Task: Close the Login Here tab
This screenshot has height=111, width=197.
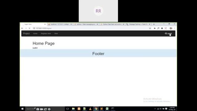Action: (45, 24)
